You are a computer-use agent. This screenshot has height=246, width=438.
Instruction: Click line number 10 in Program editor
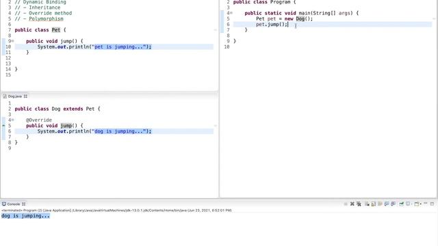point(227,47)
